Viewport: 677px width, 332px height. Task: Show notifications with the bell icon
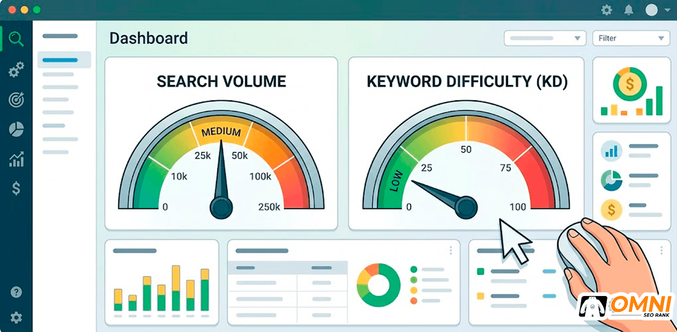pos(629,10)
